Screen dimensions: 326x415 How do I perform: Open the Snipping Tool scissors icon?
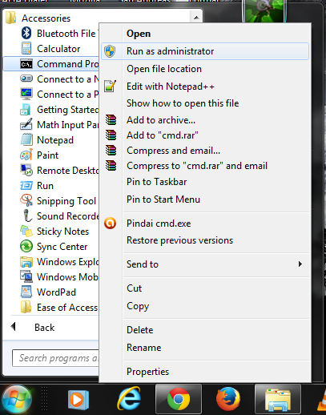tap(26, 200)
